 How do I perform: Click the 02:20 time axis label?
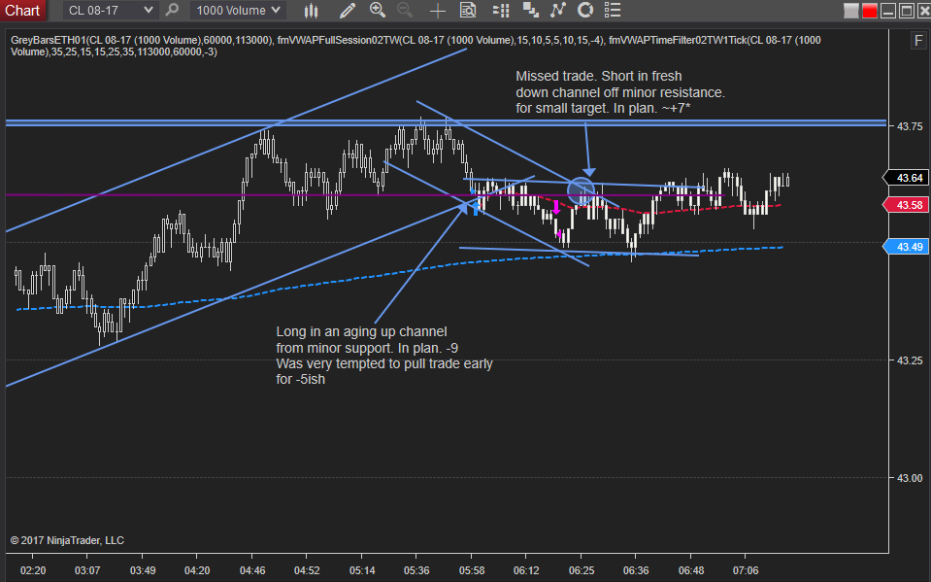[33, 570]
